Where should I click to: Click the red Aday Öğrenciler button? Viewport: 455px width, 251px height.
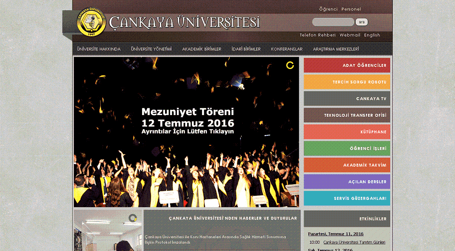(x=347, y=65)
